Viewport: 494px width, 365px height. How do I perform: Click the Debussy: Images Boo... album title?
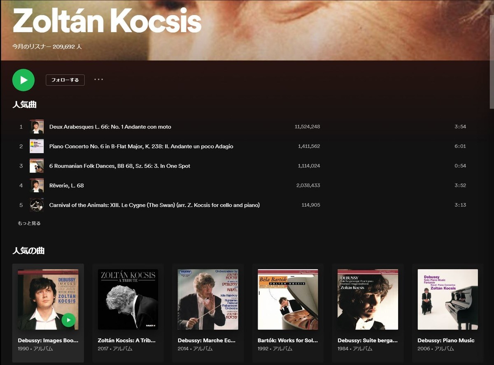(48, 341)
